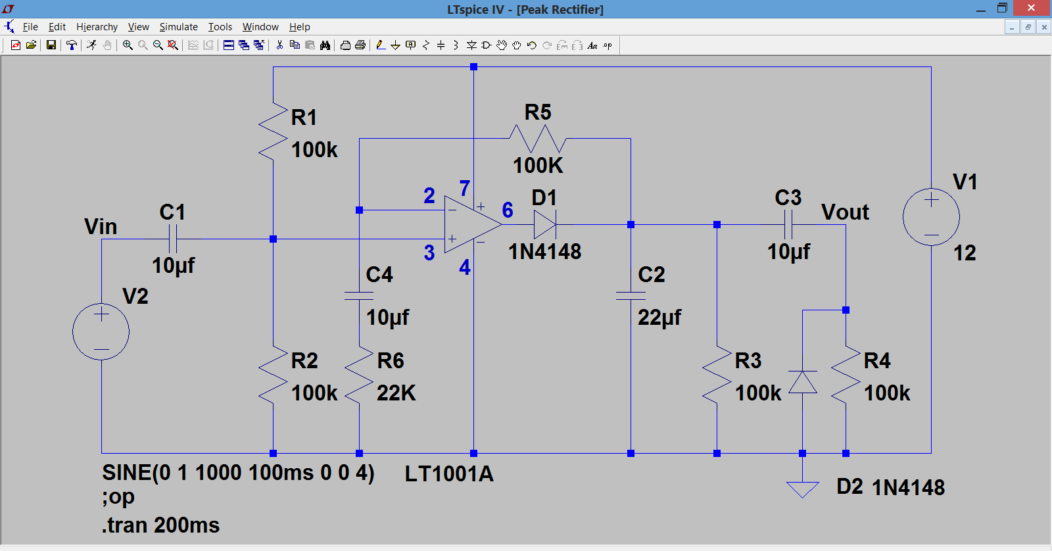The height and width of the screenshot is (551, 1052).
Task: Place a ground symbol
Action: pyautogui.click(x=395, y=45)
